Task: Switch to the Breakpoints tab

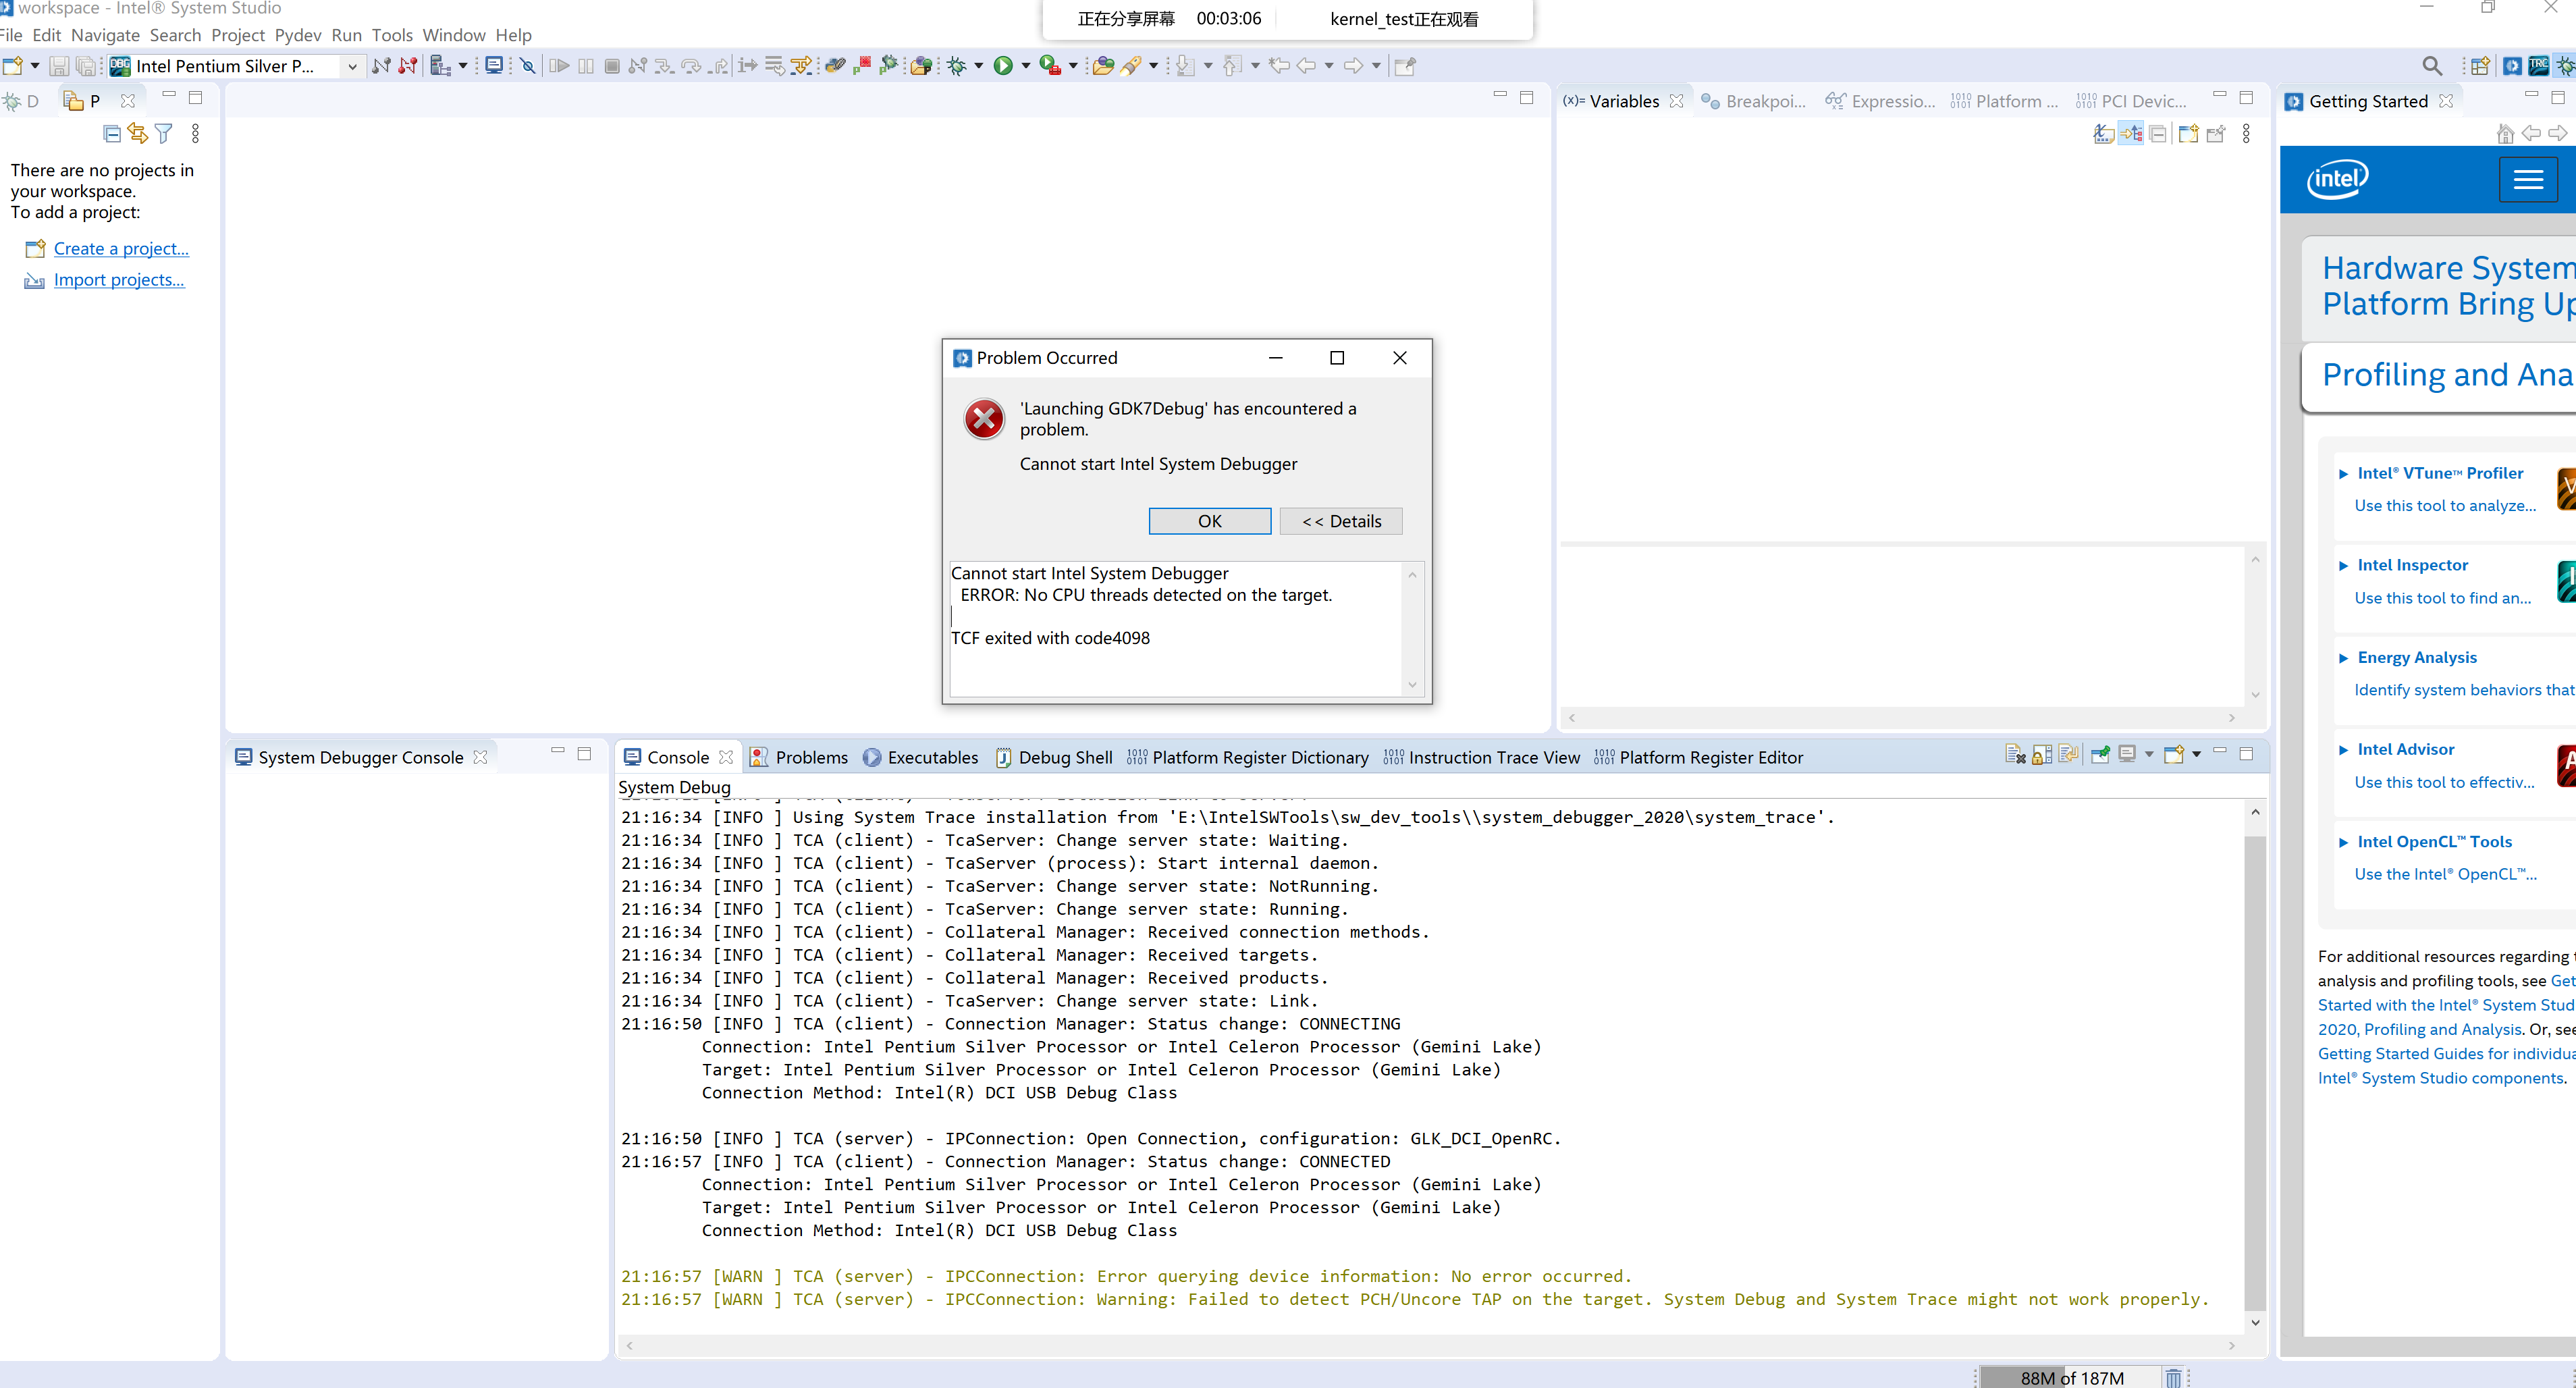Action: (x=1754, y=101)
